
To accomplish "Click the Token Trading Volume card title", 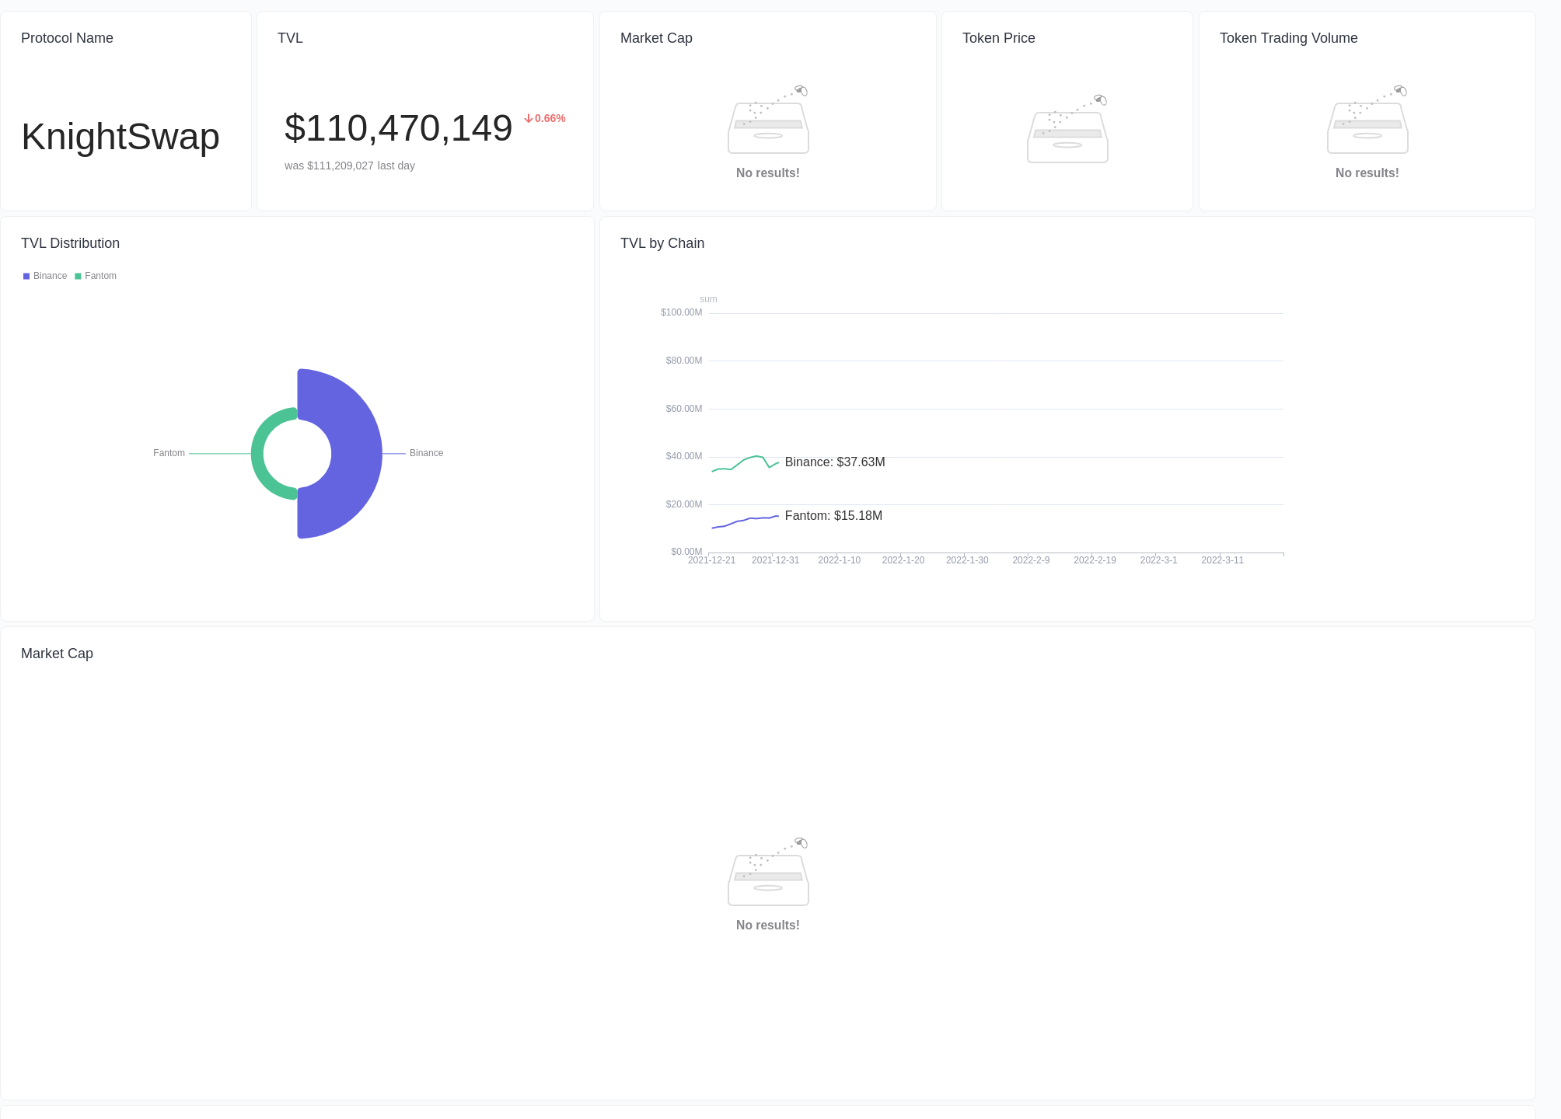I will click(1289, 38).
